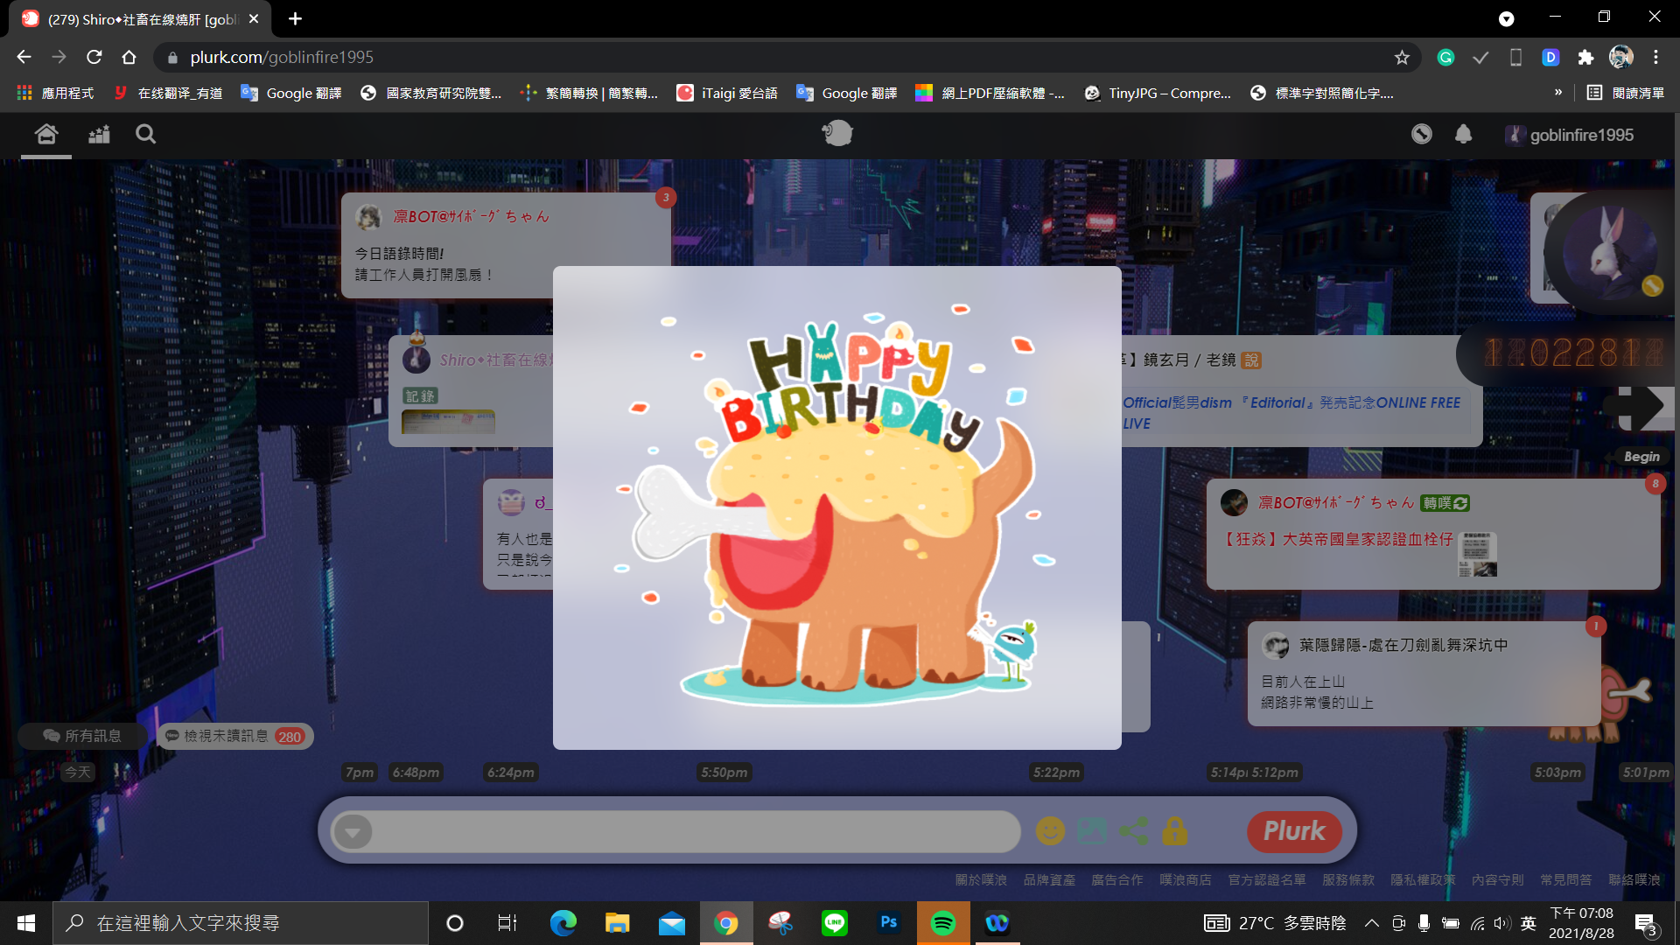
Task: View unread messages via 檢視未讀訊息
Action: [234, 736]
